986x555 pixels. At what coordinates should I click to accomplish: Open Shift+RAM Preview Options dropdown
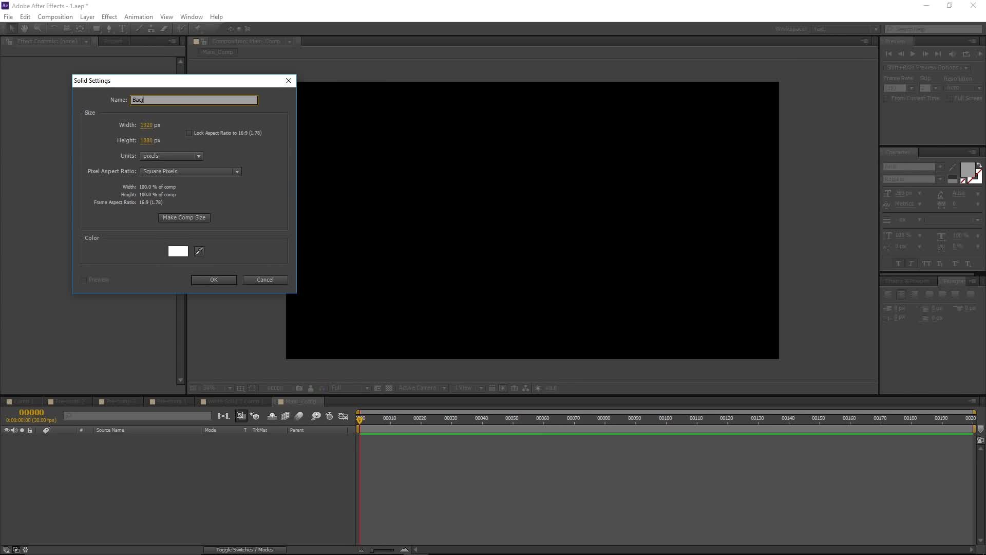(927, 68)
